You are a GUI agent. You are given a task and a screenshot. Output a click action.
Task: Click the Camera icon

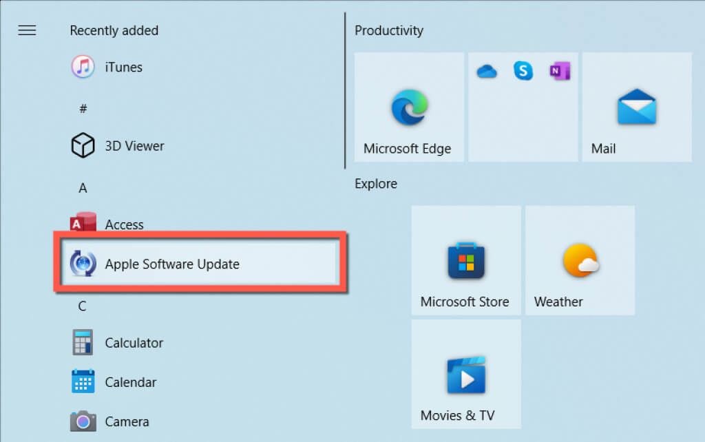83,421
